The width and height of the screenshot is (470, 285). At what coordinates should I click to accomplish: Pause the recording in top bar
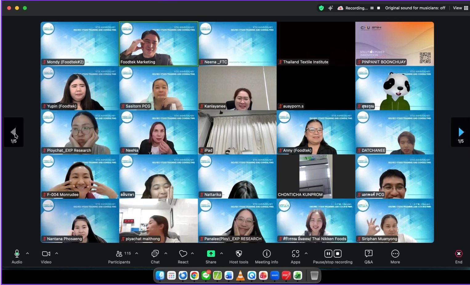[372, 8]
